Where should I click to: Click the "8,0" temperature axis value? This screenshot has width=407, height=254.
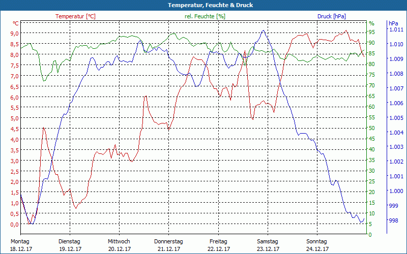[x=15, y=54]
